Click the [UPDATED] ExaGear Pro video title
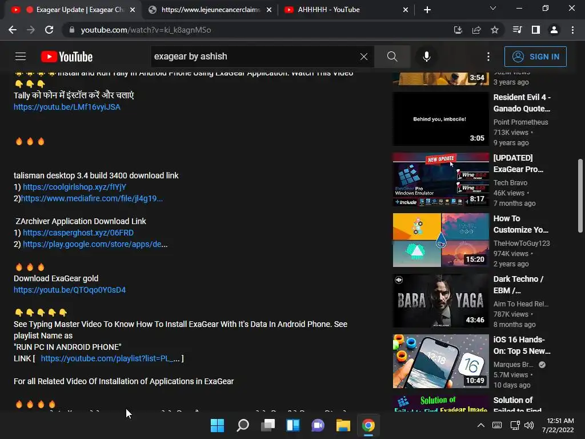 point(519,163)
